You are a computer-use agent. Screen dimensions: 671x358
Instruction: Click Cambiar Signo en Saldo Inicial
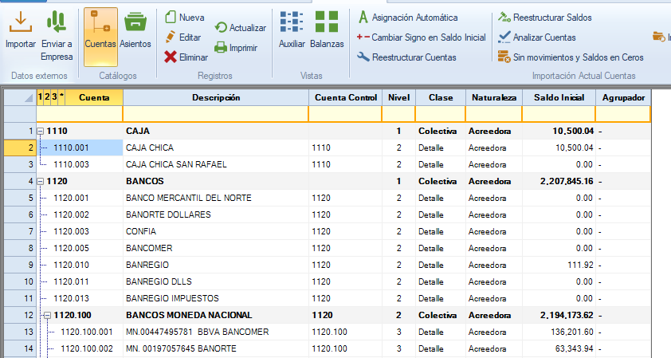(x=421, y=37)
